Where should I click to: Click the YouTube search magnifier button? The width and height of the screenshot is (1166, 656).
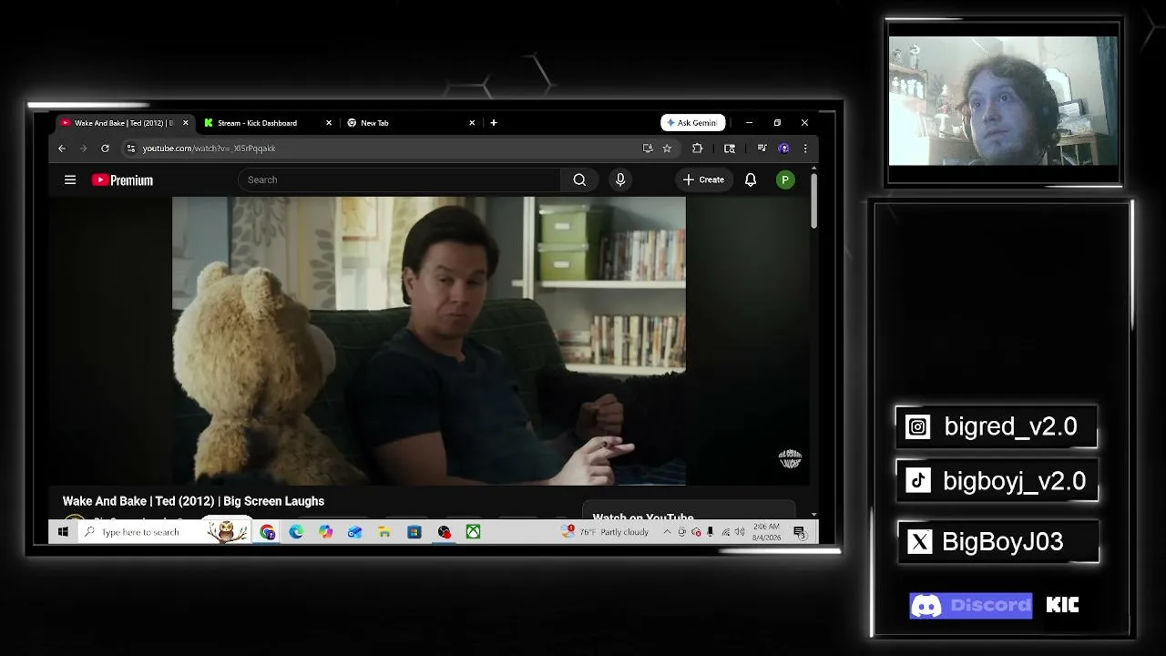(x=579, y=179)
